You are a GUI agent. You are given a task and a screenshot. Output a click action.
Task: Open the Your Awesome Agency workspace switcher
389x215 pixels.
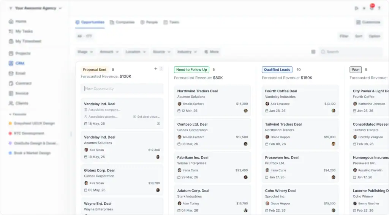click(35, 8)
